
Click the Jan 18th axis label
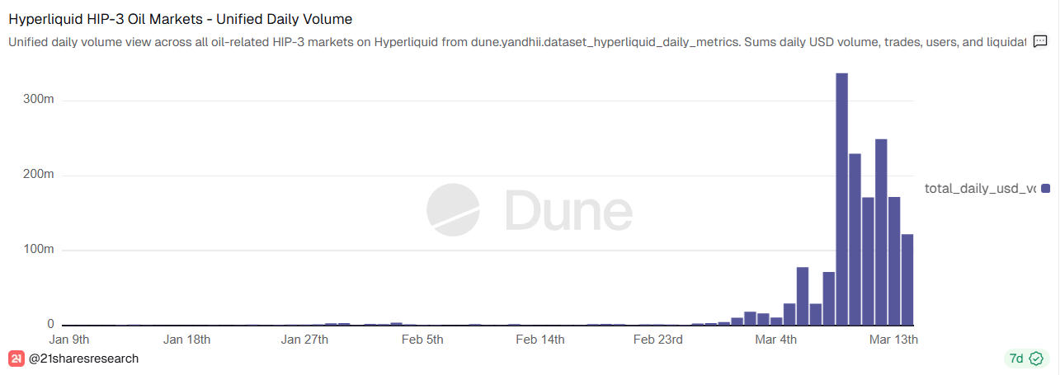click(186, 339)
